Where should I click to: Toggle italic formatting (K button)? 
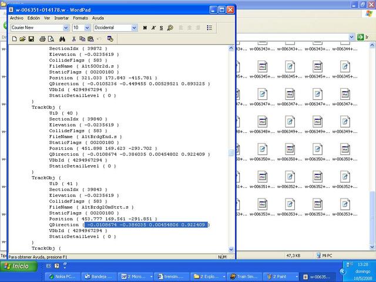coord(153,28)
